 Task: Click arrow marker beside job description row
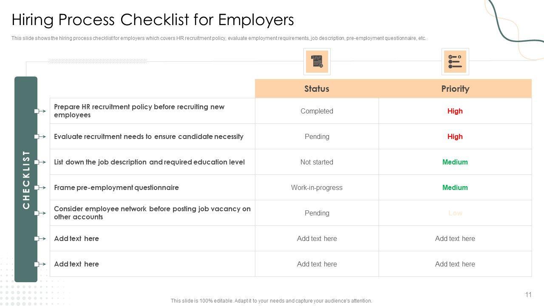[40, 162]
